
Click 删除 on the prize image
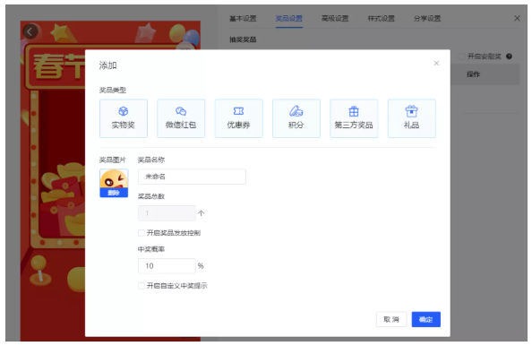pyautogui.click(x=114, y=193)
